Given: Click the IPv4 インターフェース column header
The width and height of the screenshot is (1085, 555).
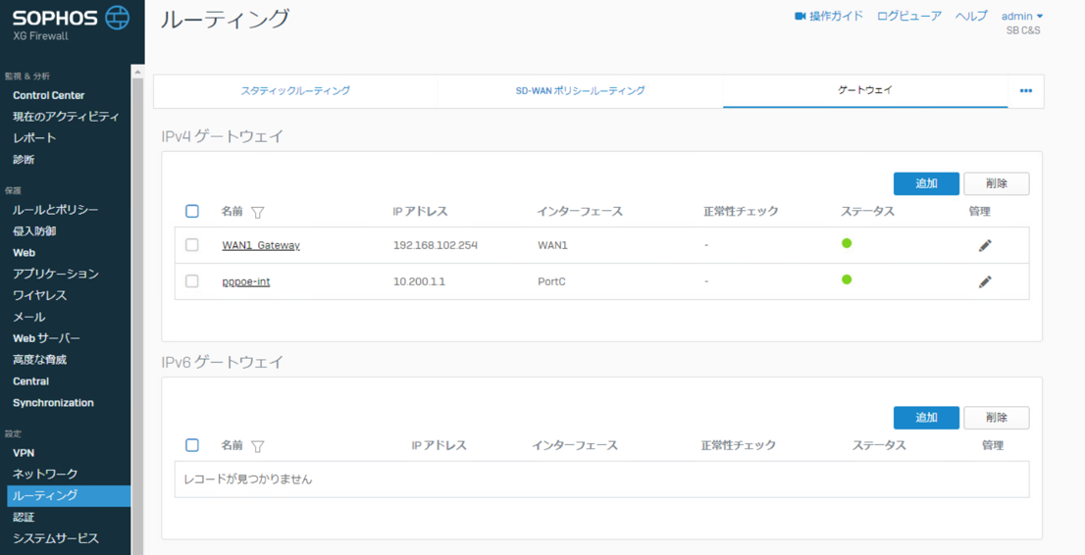Looking at the screenshot, I should pos(580,211).
